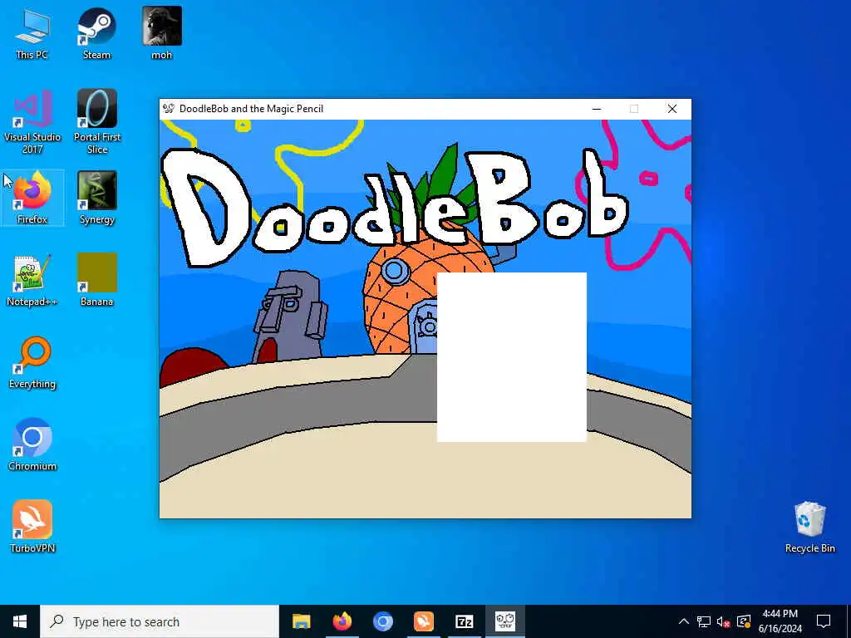Click the white square in the game

click(x=512, y=357)
